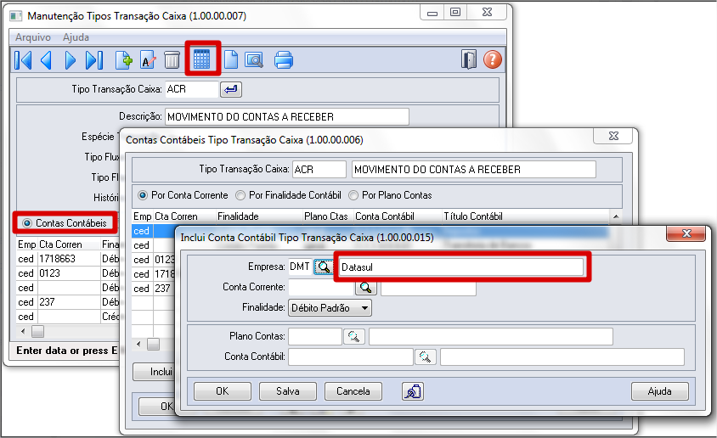The width and height of the screenshot is (717, 438).
Task: Open Conta Contábil lookup icon
Action: click(x=426, y=357)
